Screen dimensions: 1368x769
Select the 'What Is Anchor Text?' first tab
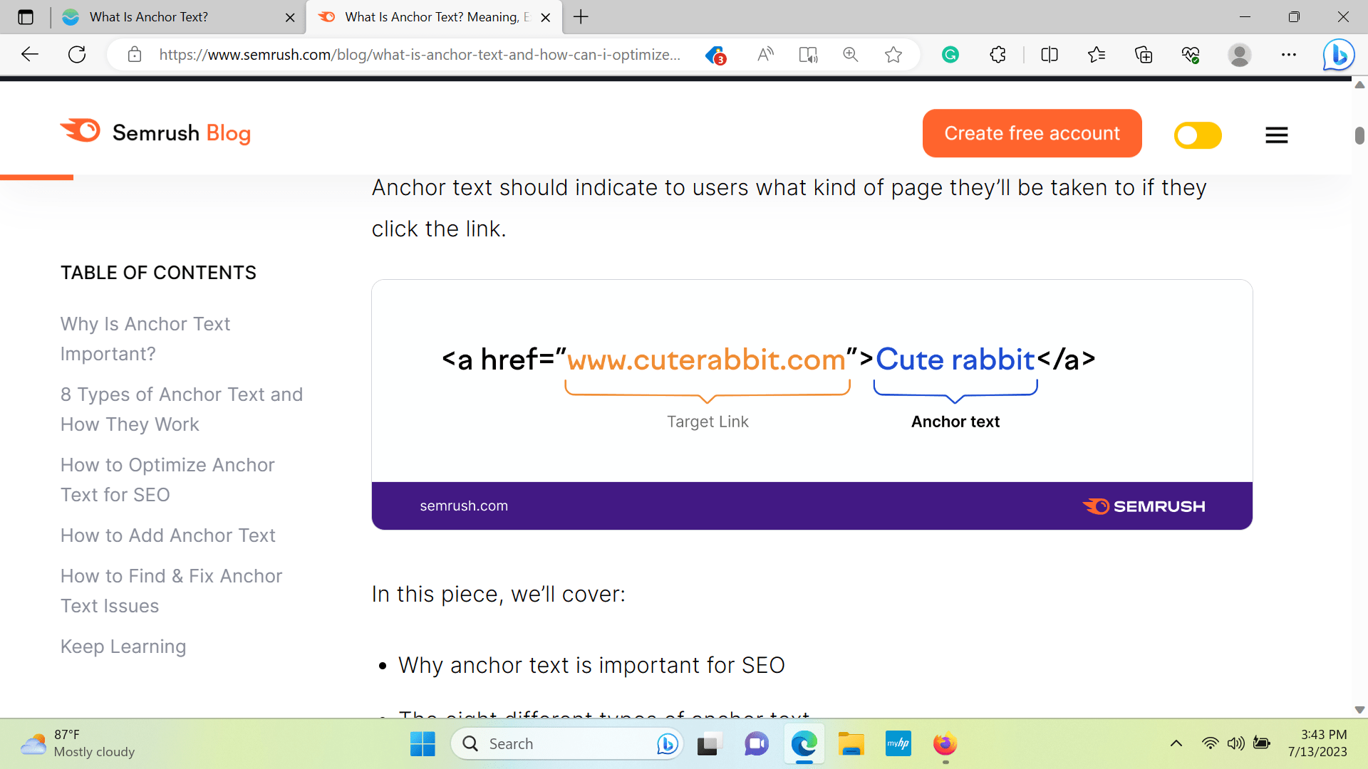pyautogui.click(x=177, y=17)
